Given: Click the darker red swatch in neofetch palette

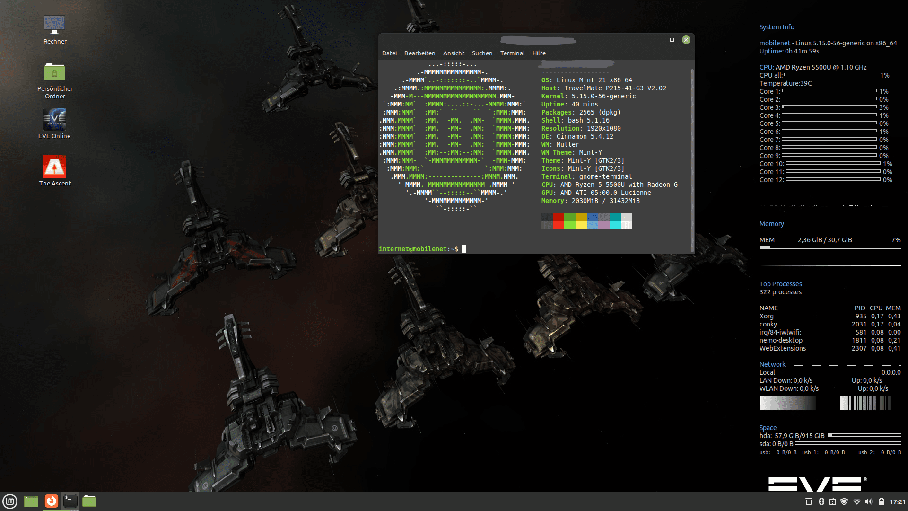Looking at the screenshot, I should [559, 217].
